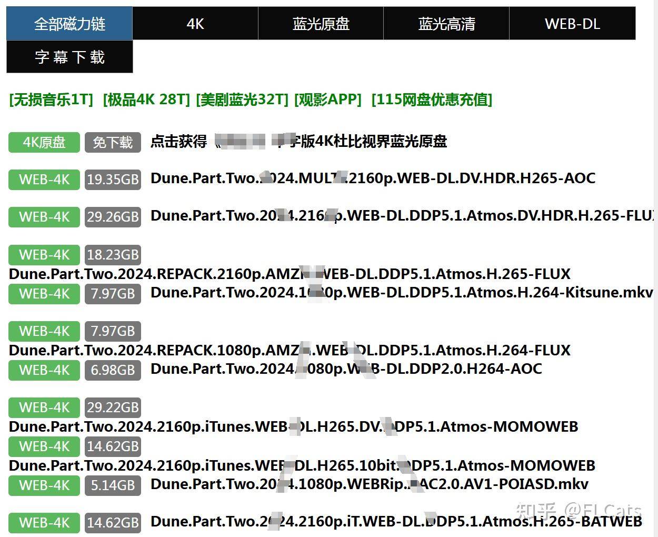This screenshot has width=658, height=537.
Task: Click the WEB-4K badge beside 6.98GB
Action: coord(44,370)
